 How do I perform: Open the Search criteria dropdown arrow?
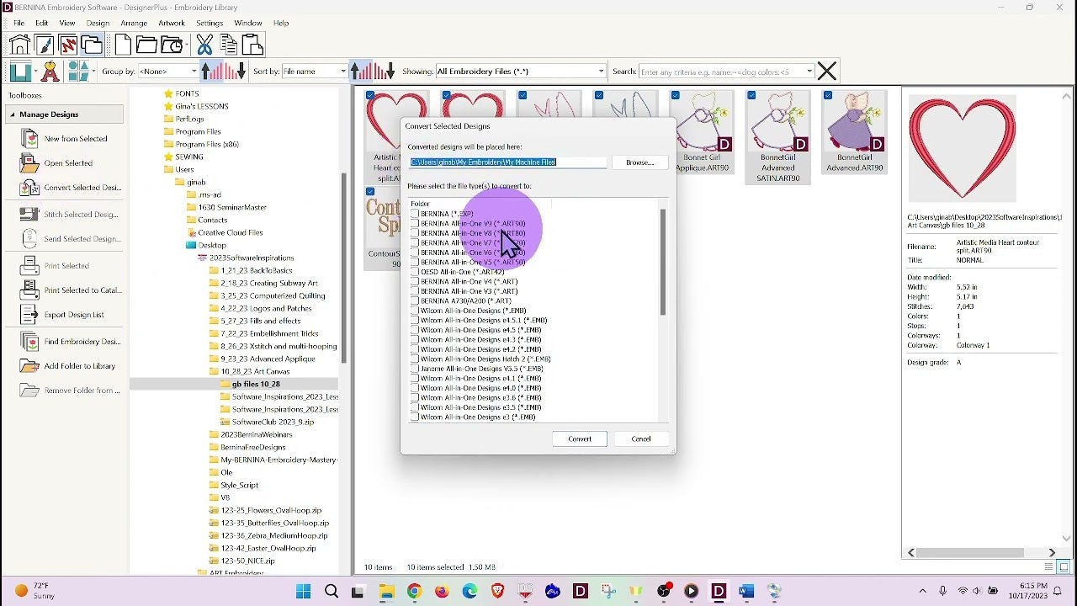tap(809, 72)
